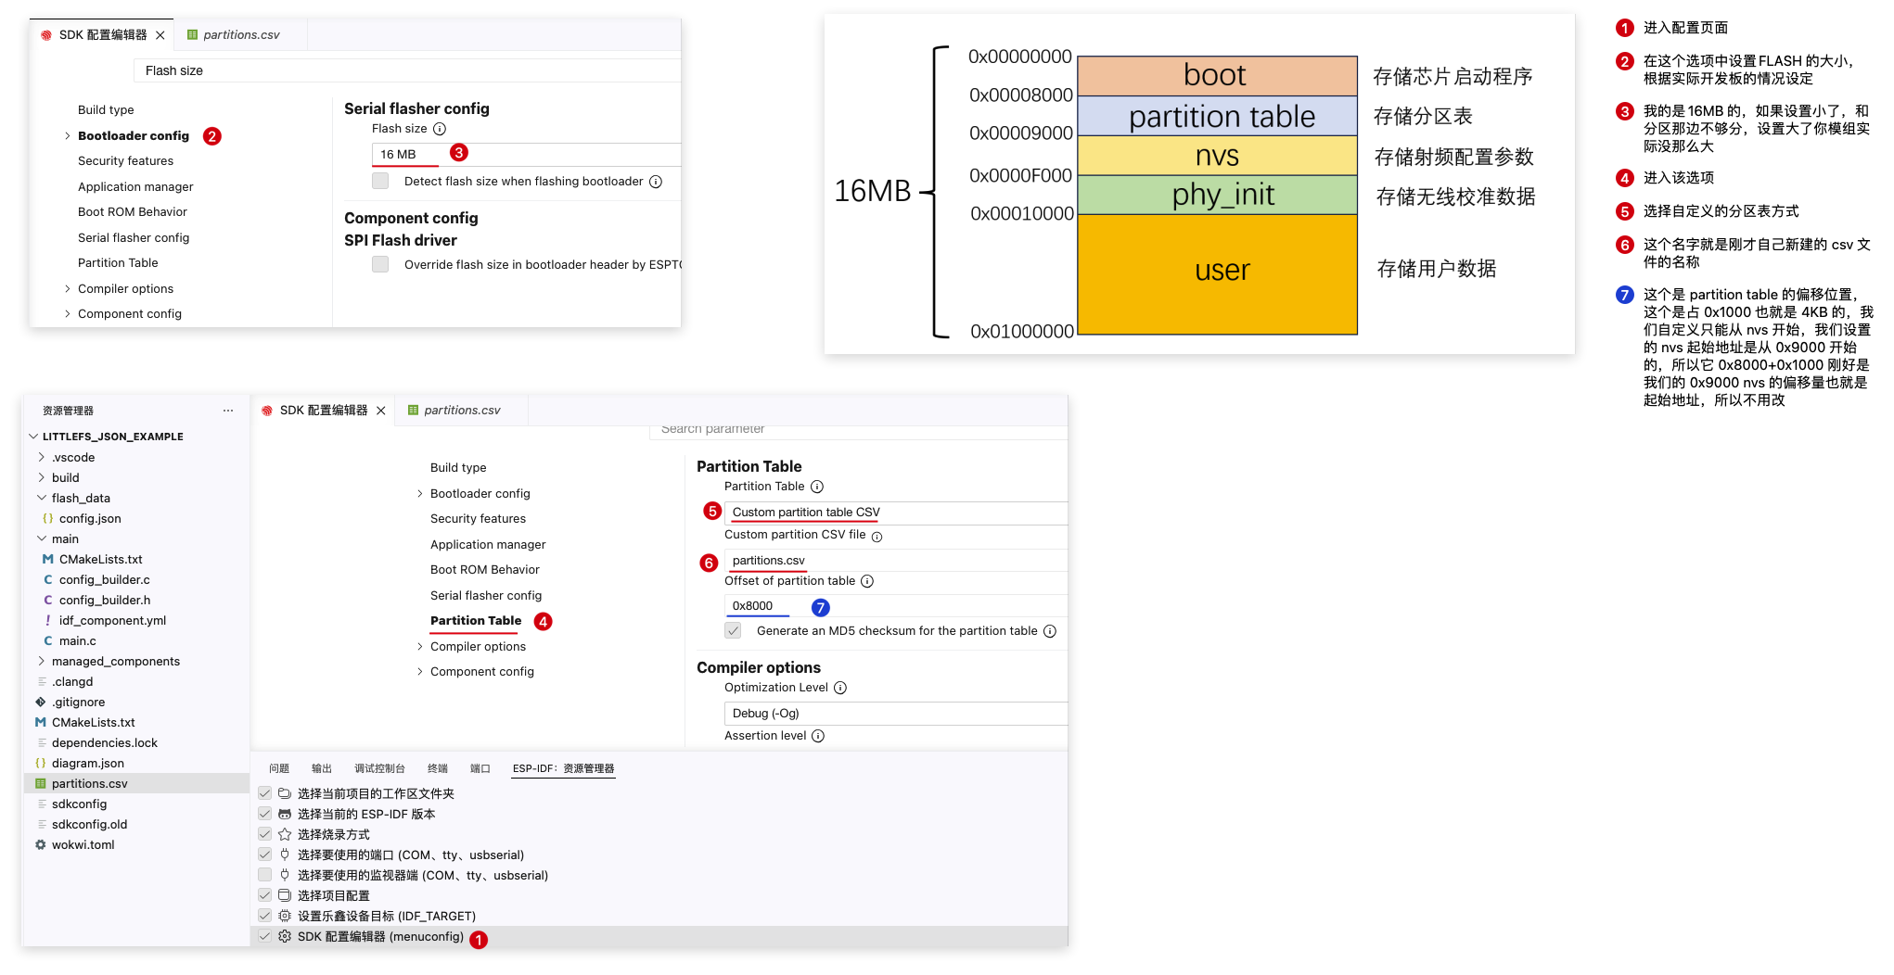
Task: Open the 输出 panel tab
Action: click(x=322, y=768)
